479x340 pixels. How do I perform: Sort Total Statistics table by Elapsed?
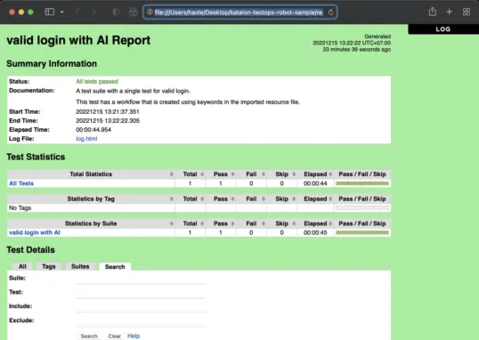coord(315,174)
